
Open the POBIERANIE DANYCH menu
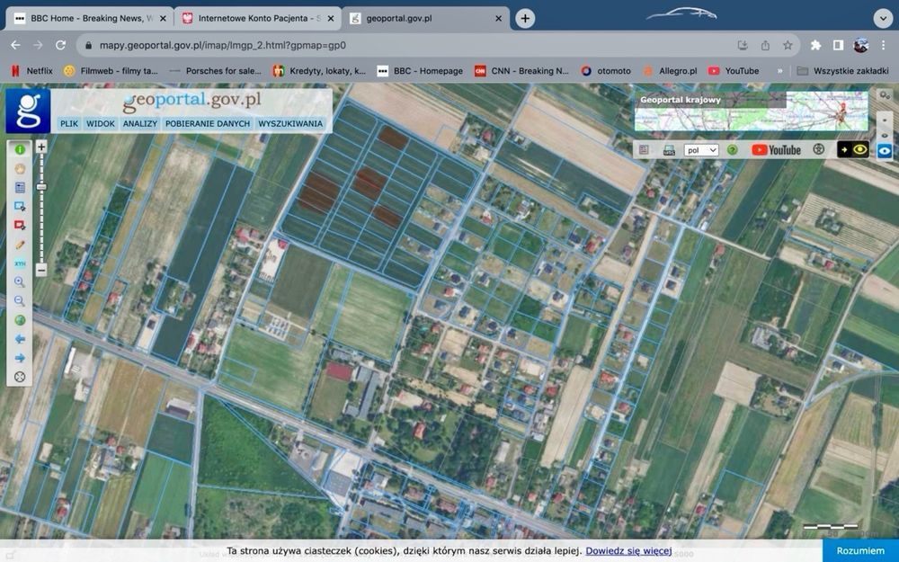(x=208, y=123)
